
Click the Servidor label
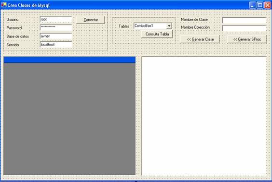coord(13,45)
